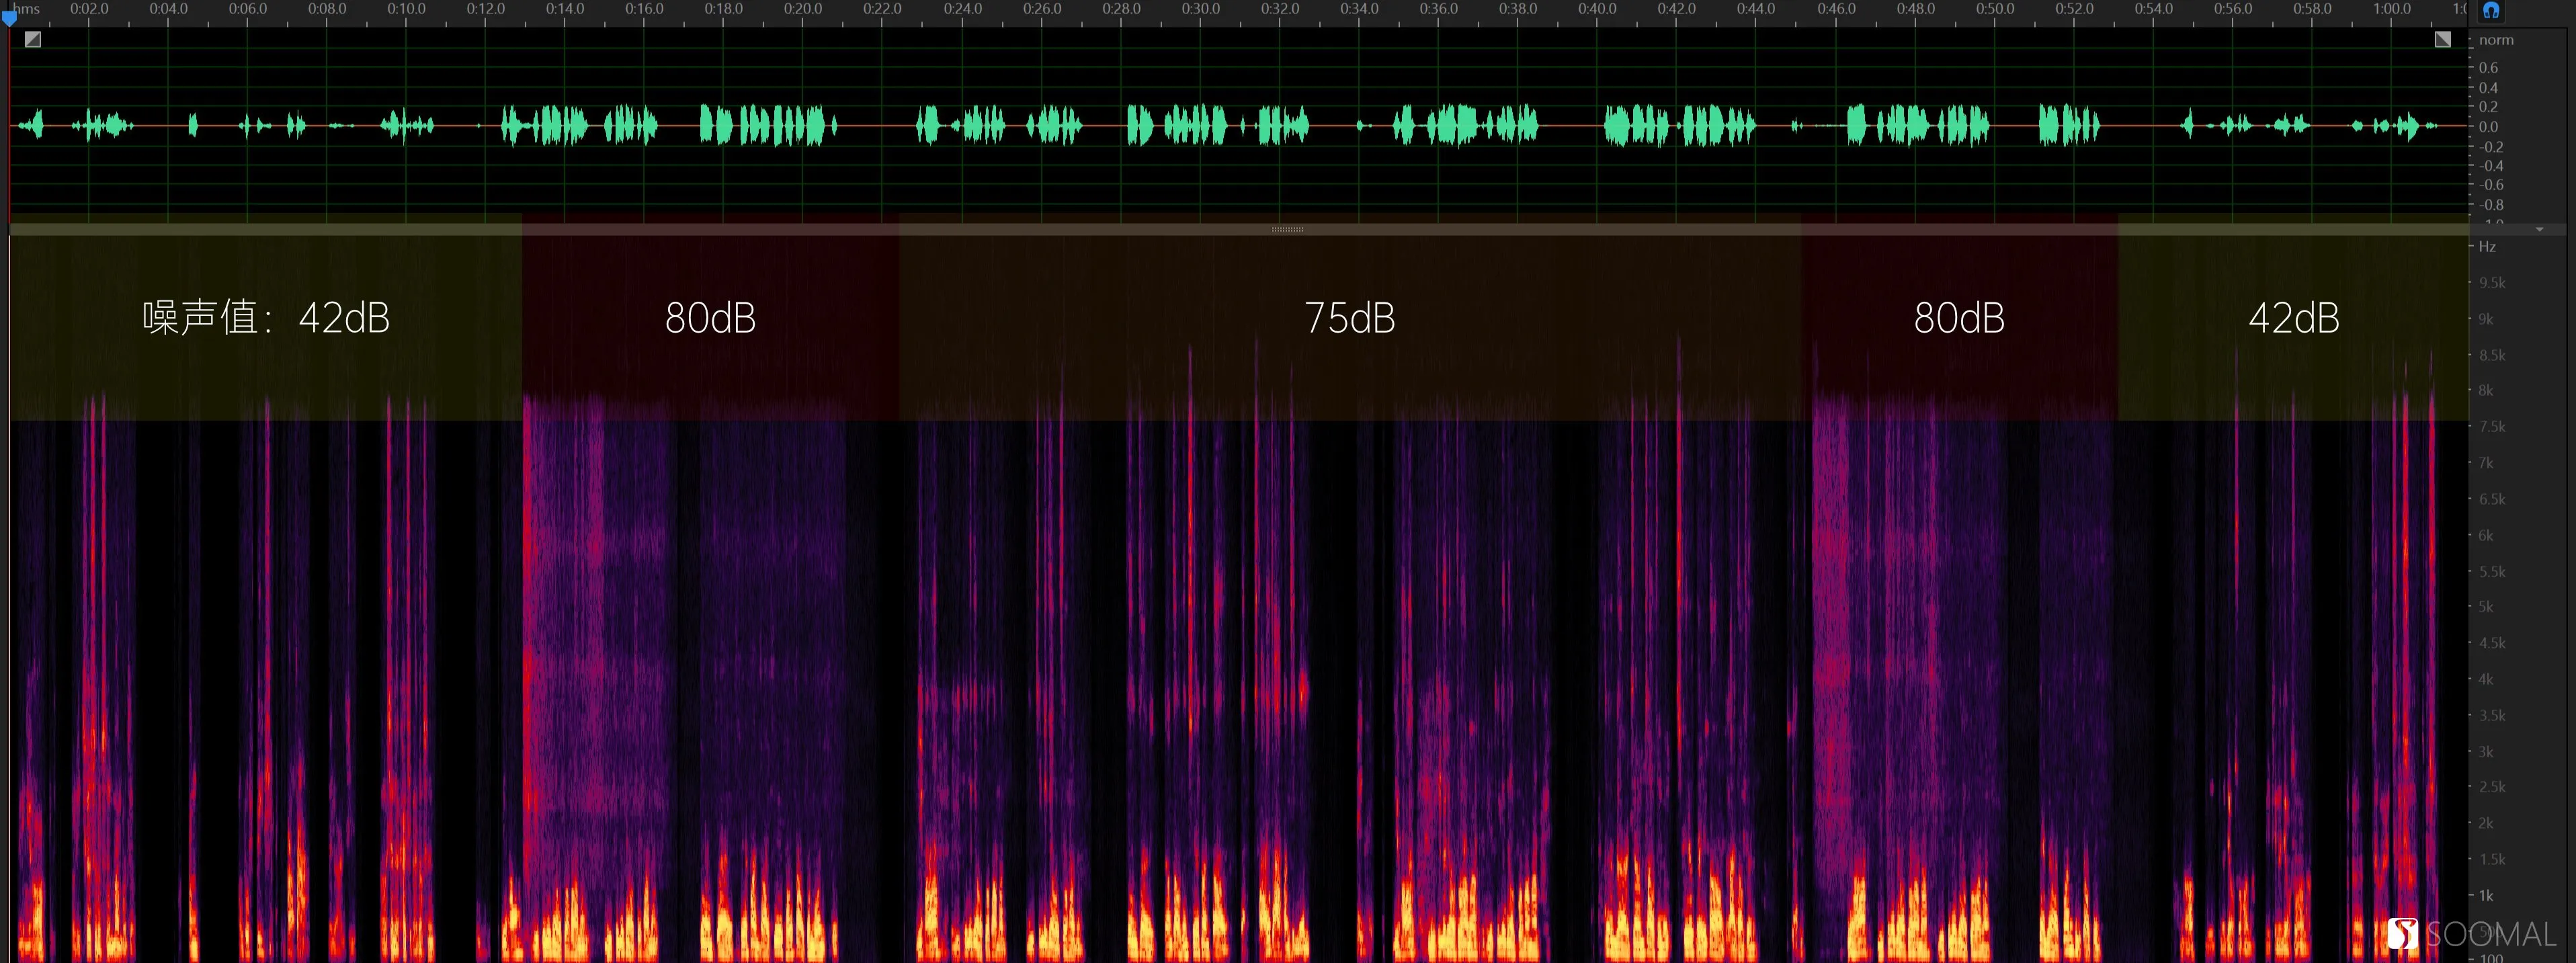Click the fade-in handle at waveform start

[33, 39]
